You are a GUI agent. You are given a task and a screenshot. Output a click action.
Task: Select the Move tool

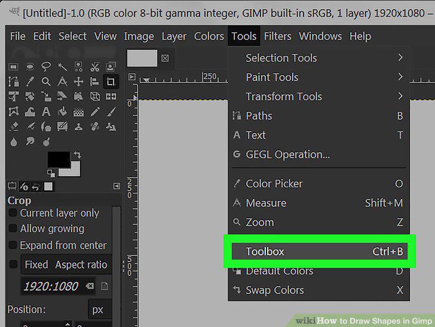click(78, 82)
